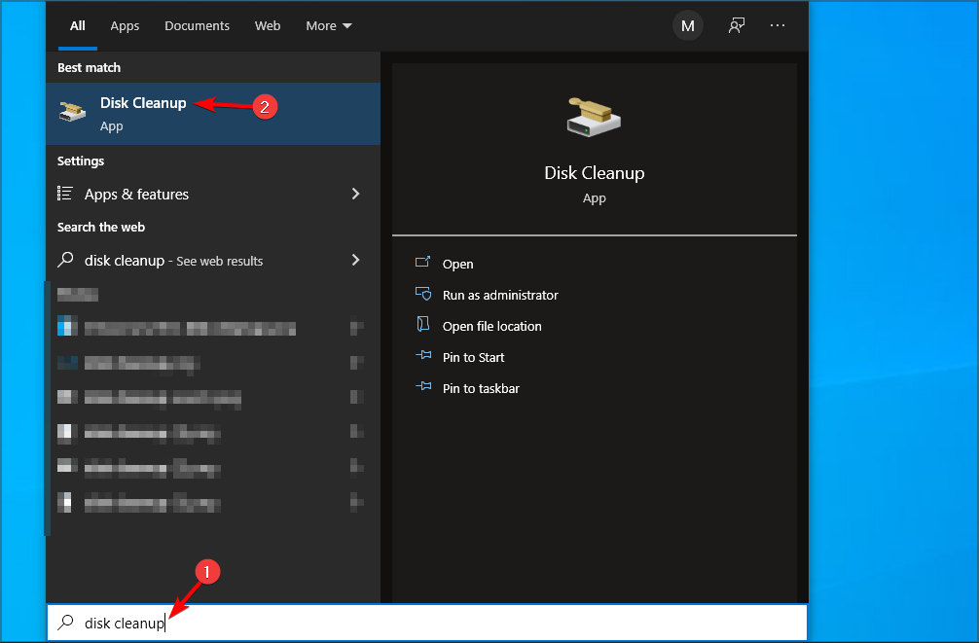Screen dimensions: 979x643
Task: Select Pin to taskbar
Action: [481, 389]
